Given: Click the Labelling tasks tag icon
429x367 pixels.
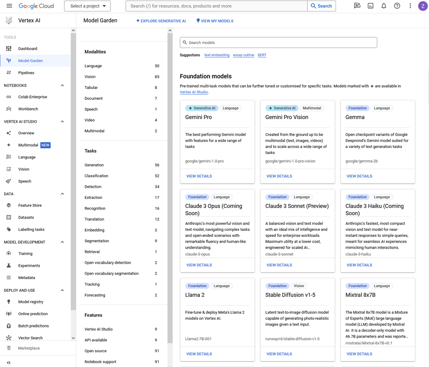Looking at the screenshot, I should click(x=9, y=229).
